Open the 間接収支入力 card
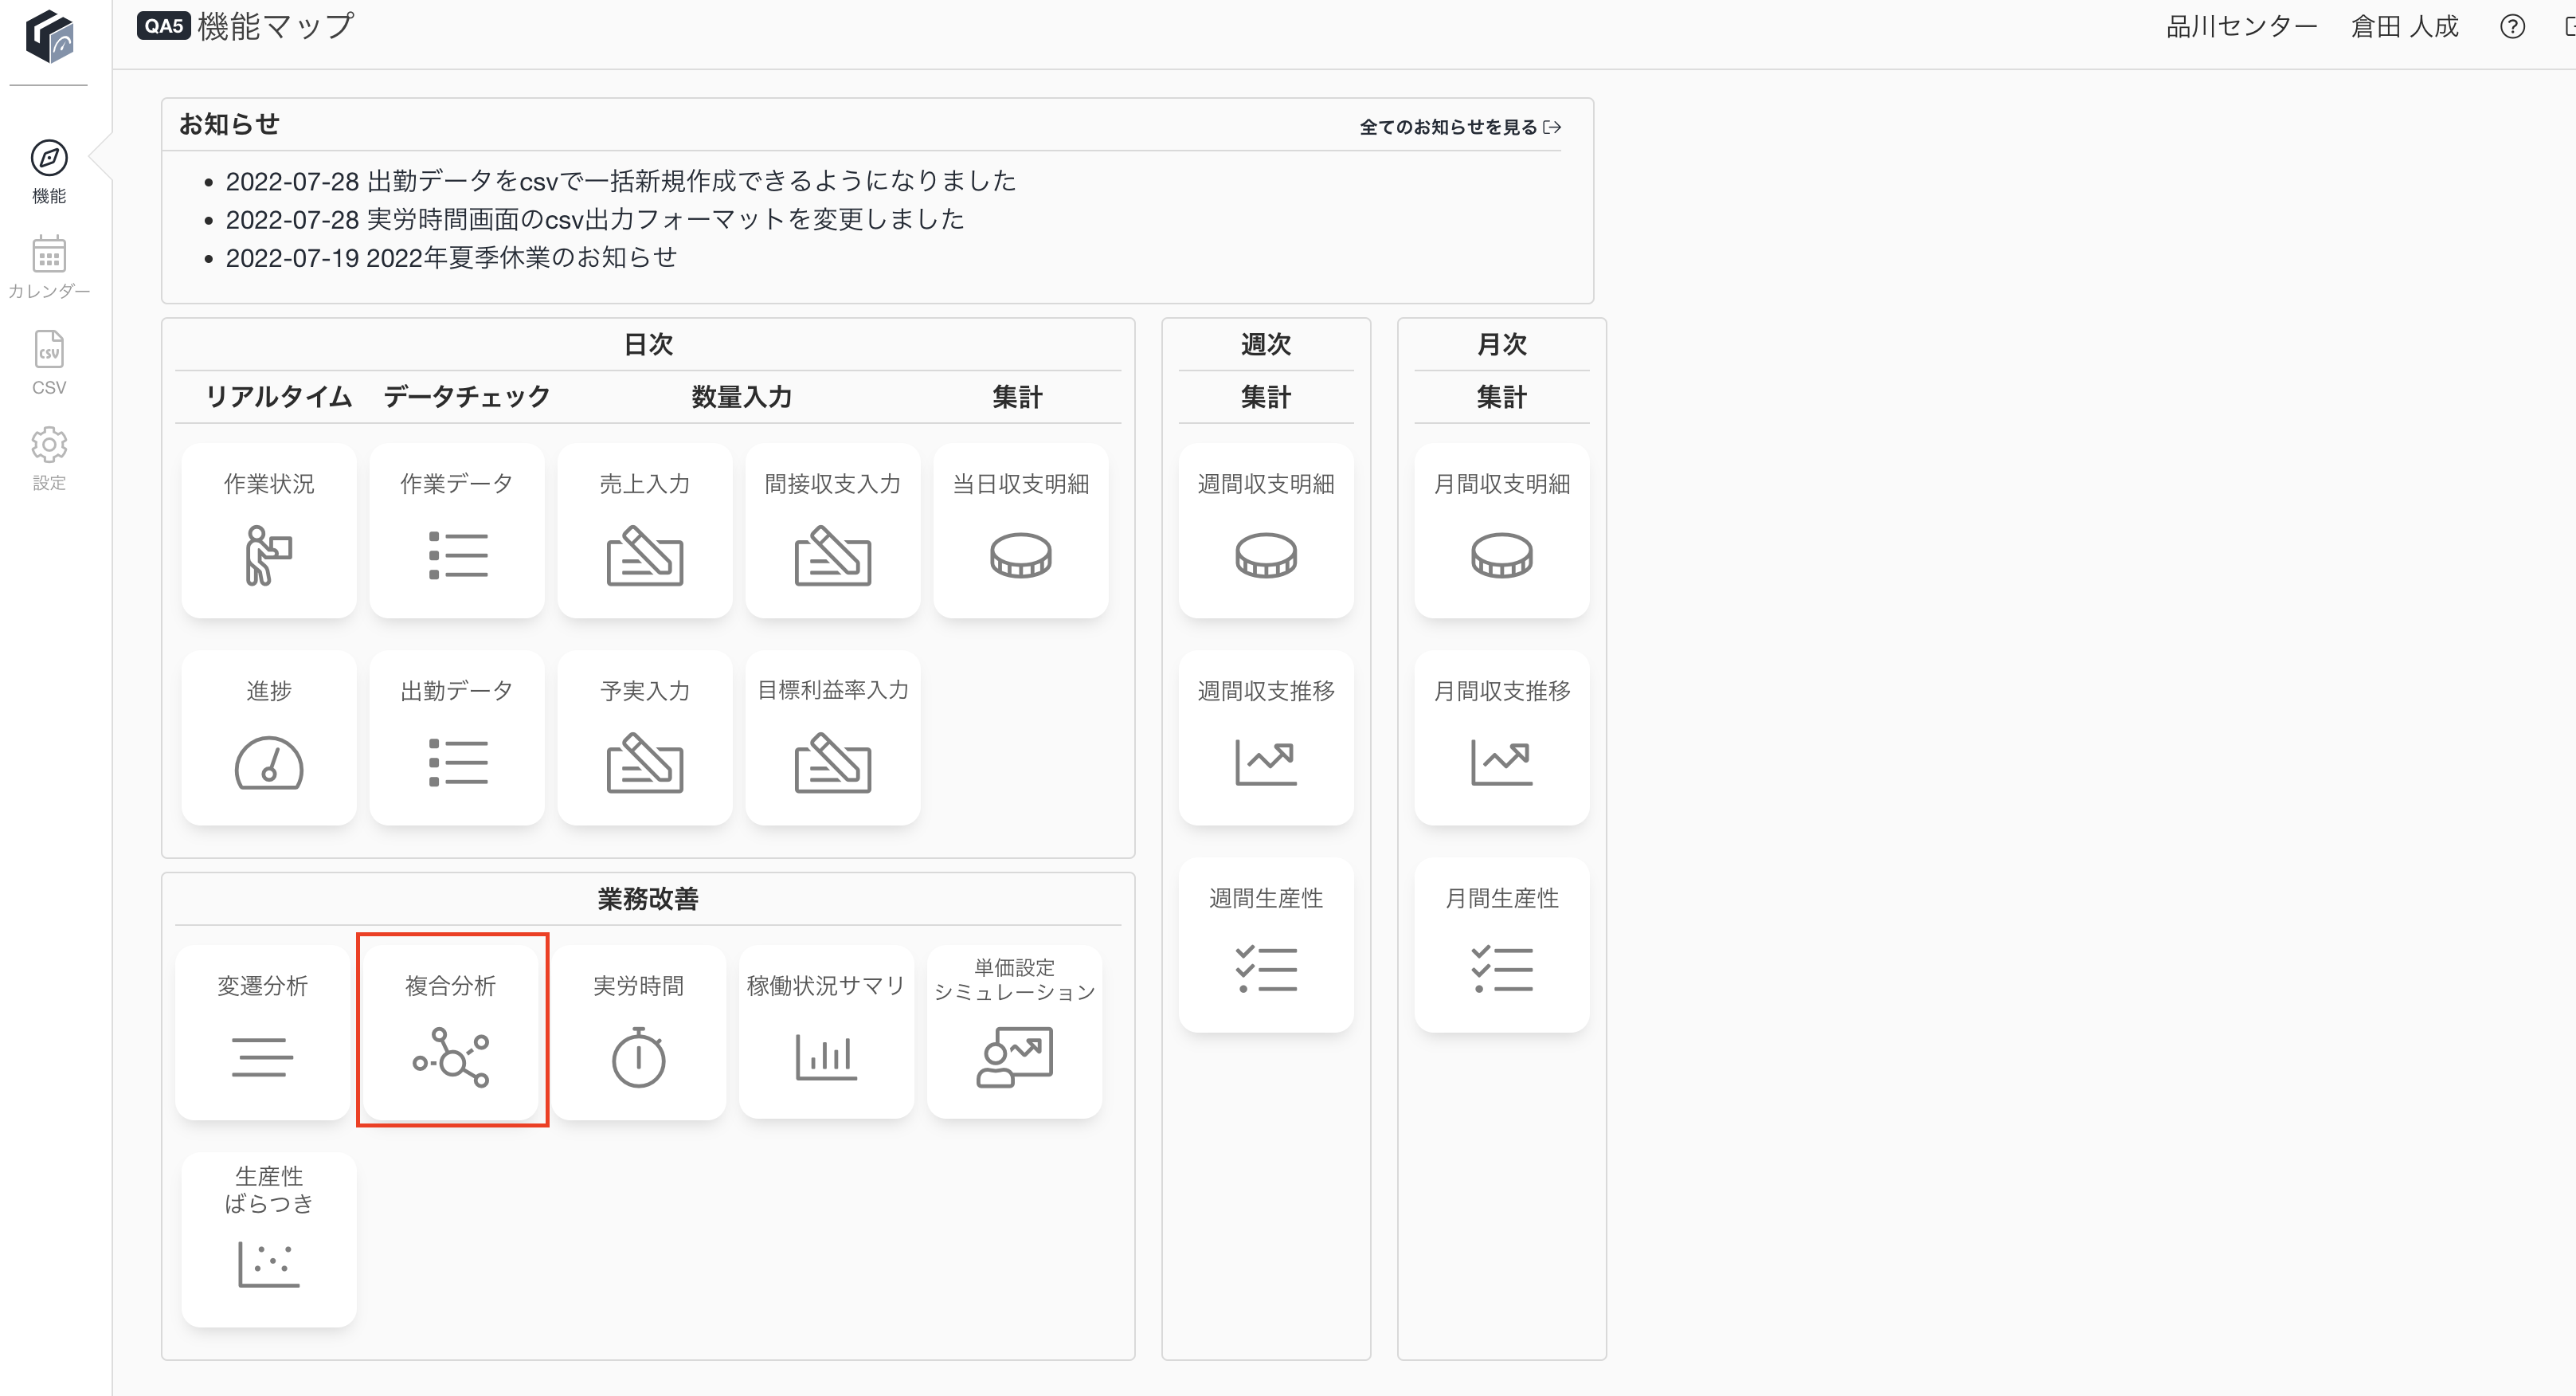Screen dimensions: 2576x1396 coord(833,531)
